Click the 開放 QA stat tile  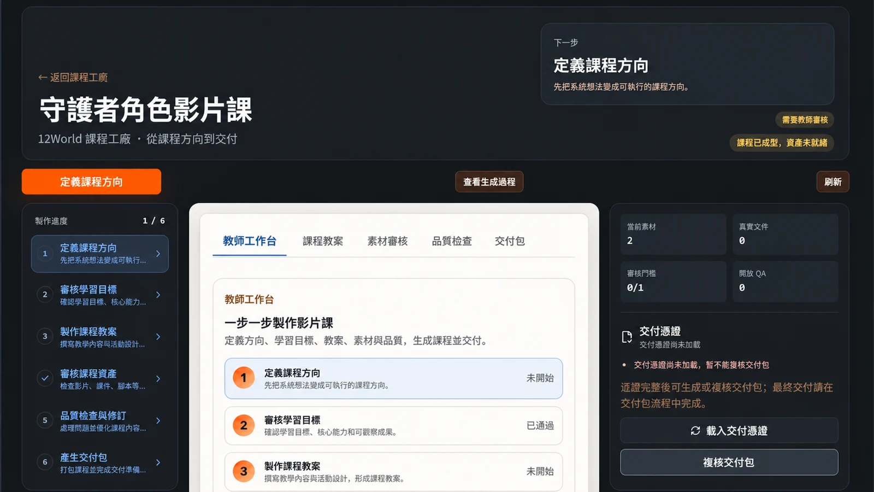pos(785,281)
